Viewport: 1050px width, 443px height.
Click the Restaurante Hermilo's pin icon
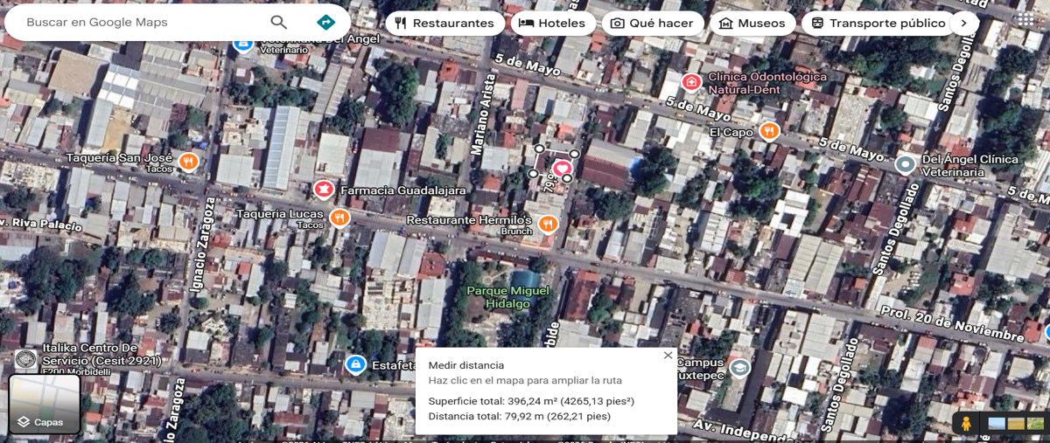pyautogui.click(x=548, y=225)
